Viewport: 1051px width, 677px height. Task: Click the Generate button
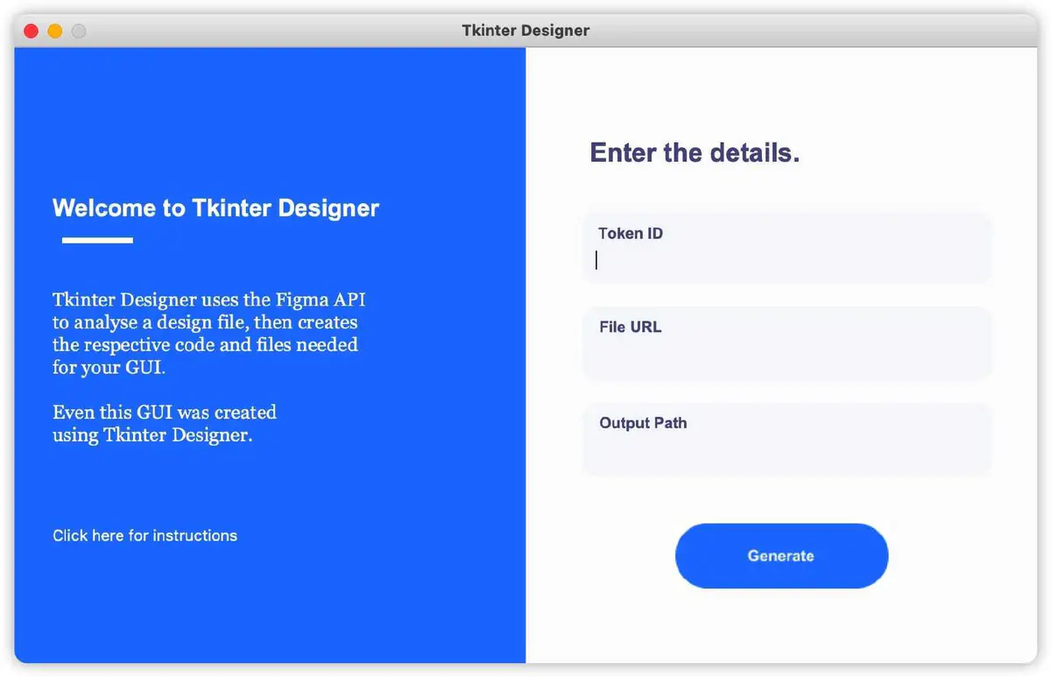[x=781, y=556]
